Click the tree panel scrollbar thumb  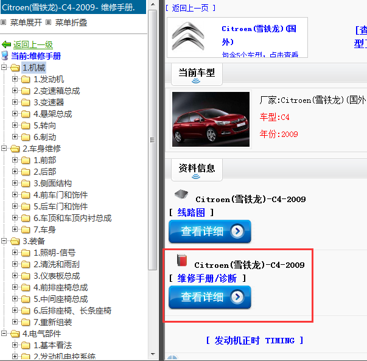click(x=153, y=140)
